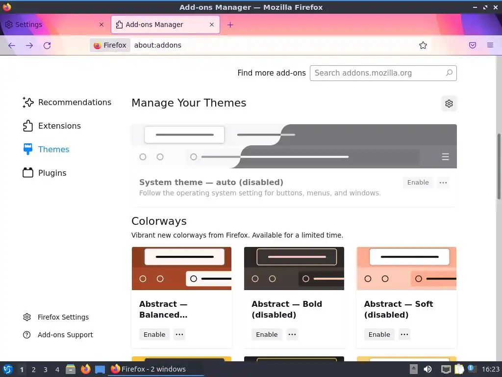Viewport: 502px width, 377px height.
Task: Open the Save to Pocket icon
Action: pos(473,45)
